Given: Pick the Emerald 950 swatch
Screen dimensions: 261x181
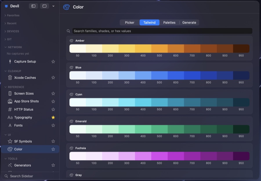Looking at the screenshot, I should tap(241, 129).
